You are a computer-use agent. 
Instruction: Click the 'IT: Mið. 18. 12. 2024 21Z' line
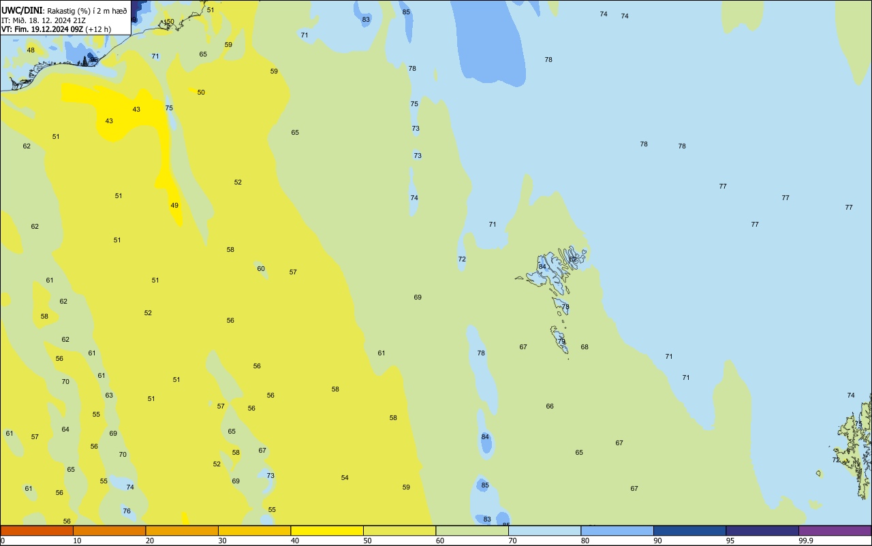[44, 20]
